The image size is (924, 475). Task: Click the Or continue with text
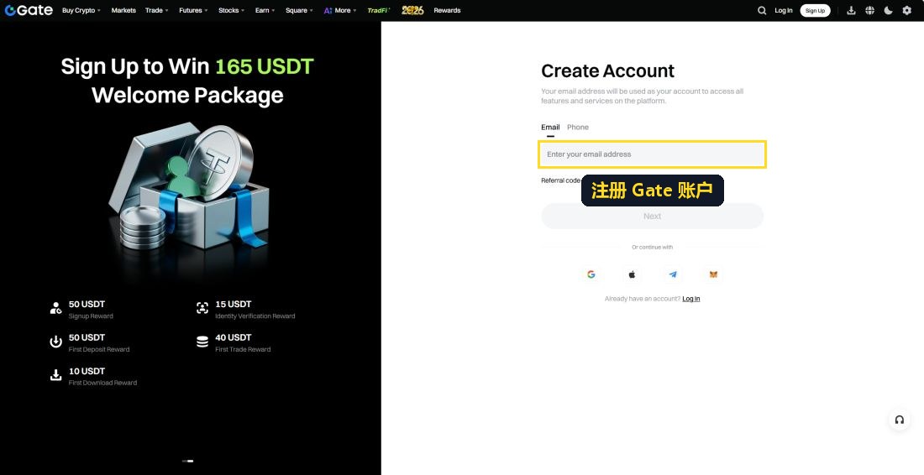(653, 248)
